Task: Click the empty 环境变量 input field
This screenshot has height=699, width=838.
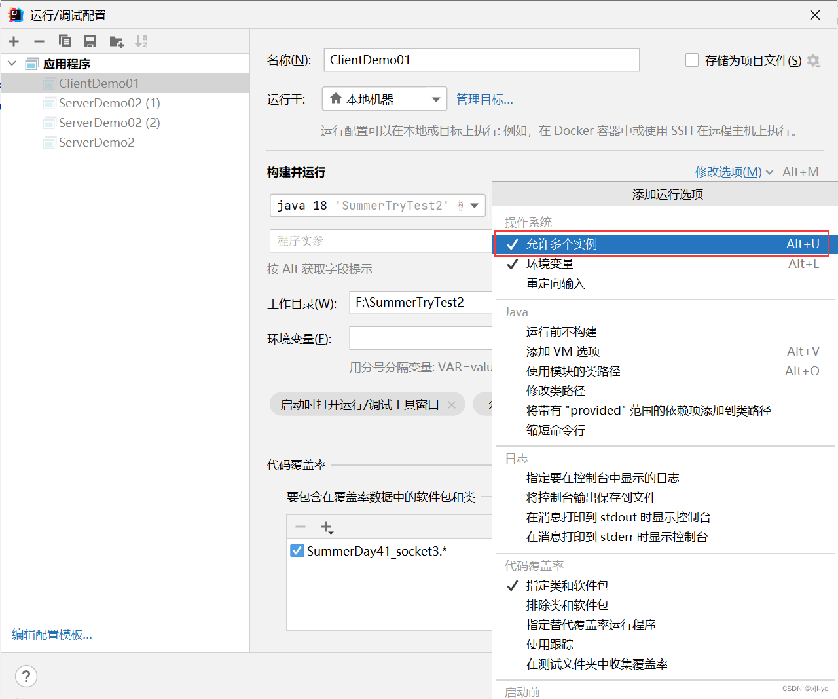Action: (x=420, y=338)
